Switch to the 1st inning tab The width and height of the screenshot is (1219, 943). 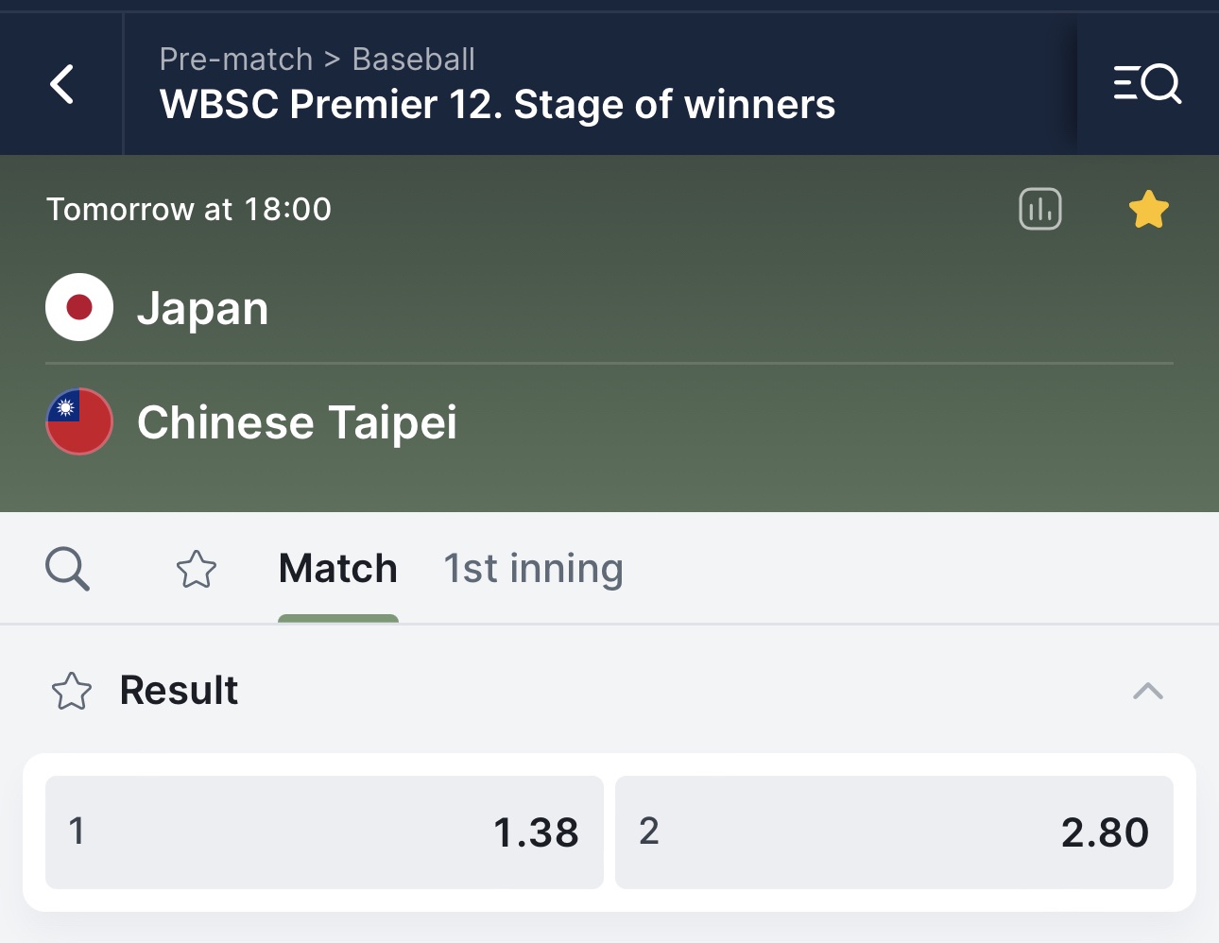(x=533, y=569)
